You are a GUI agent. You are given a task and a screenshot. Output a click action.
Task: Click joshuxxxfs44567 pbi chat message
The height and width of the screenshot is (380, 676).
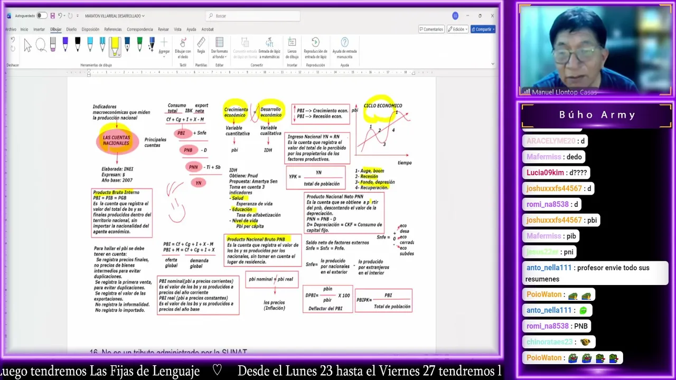pyautogui.click(x=561, y=220)
